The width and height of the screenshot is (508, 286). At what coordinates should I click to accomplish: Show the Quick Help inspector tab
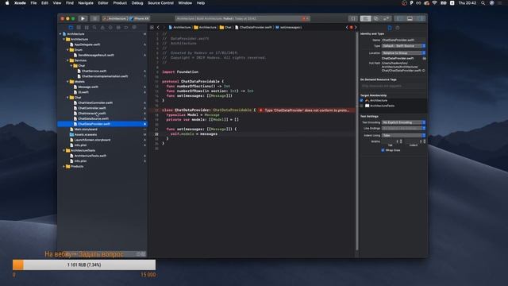[x=398, y=28]
